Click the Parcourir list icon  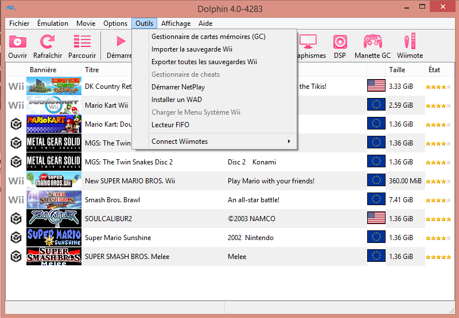pyautogui.click(x=82, y=41)
